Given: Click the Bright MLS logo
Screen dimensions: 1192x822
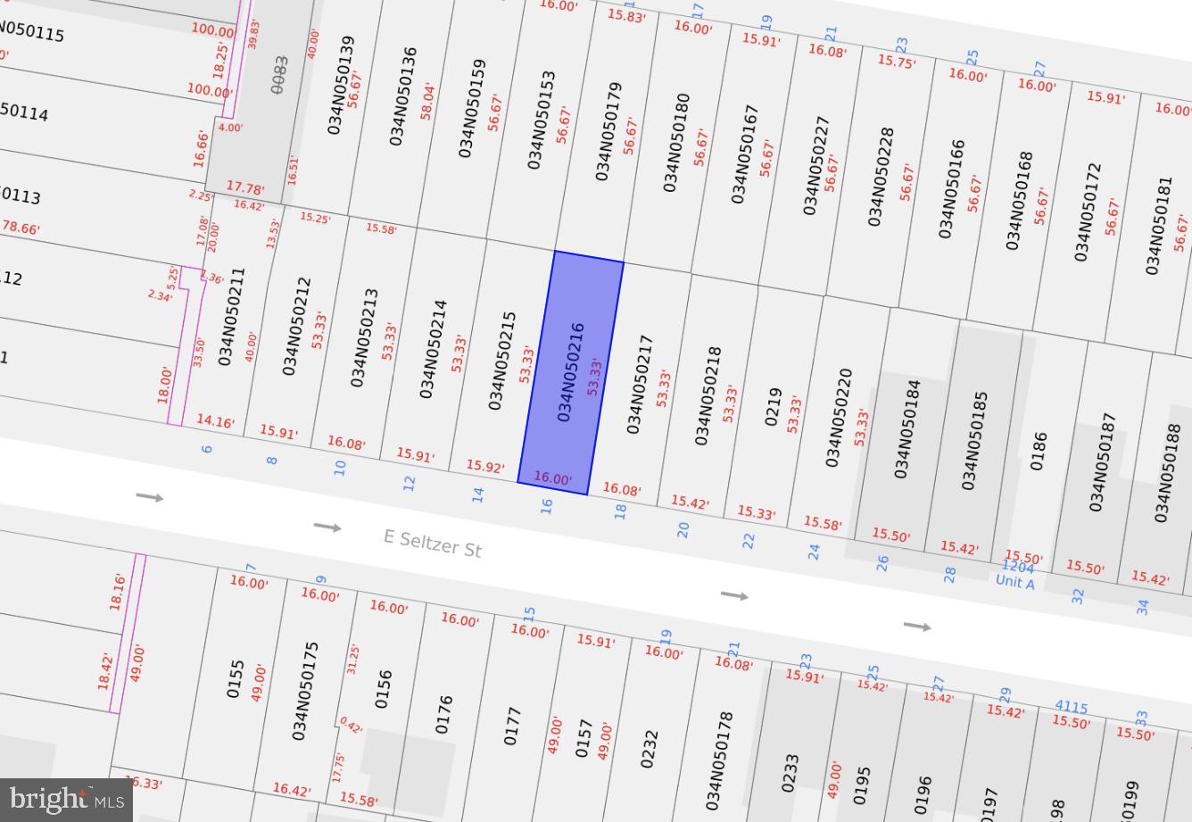Looking at the screenshot, I should [66, 799].
